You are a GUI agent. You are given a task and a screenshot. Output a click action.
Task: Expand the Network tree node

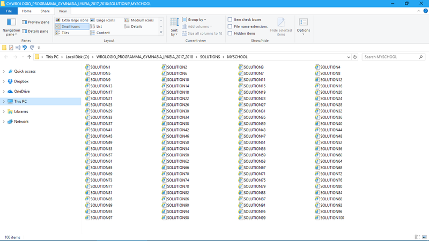tap(4, 122)
